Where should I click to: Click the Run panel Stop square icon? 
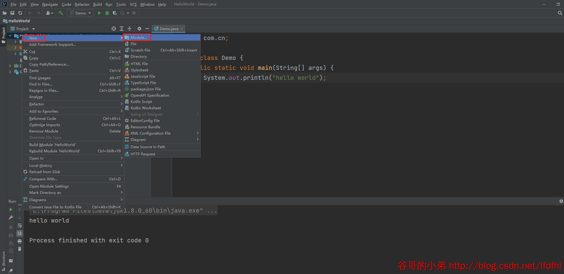tap(11, 227)
